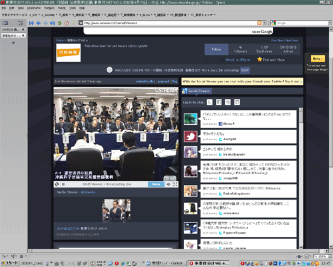333x267 pixels.
Task: Open the address bar history dropdown
Action: pyautogui.click(x=264, y=23)
